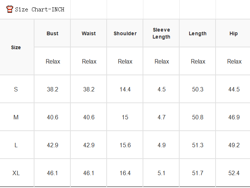250x188 pixels.
Task: Click the XL waist value 46.1
Action: point(89,173)
